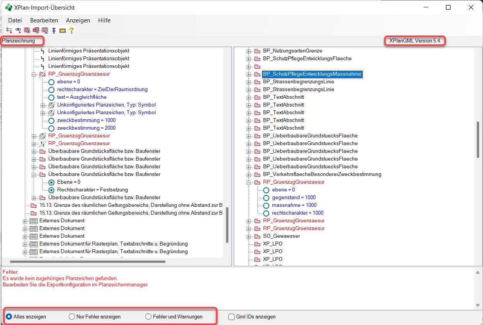
Task: Open the Anzeigen menu
Action: (78, 20)
